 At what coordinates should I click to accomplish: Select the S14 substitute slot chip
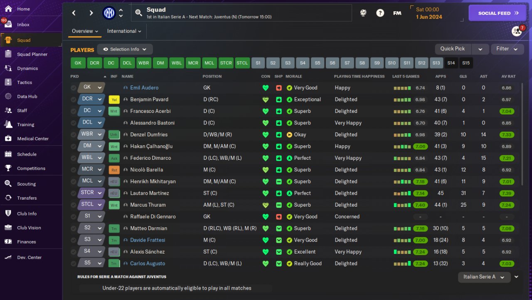pyautogui.click(x=451, y=63)
